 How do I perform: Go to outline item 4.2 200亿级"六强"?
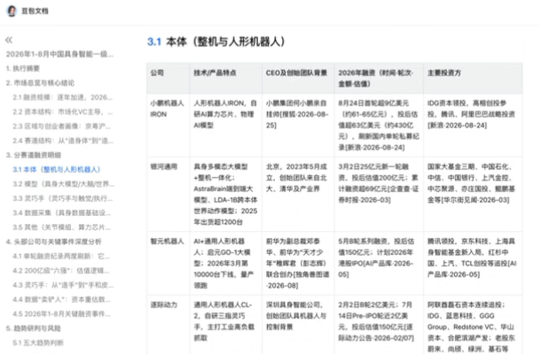(x=61, y=271)
